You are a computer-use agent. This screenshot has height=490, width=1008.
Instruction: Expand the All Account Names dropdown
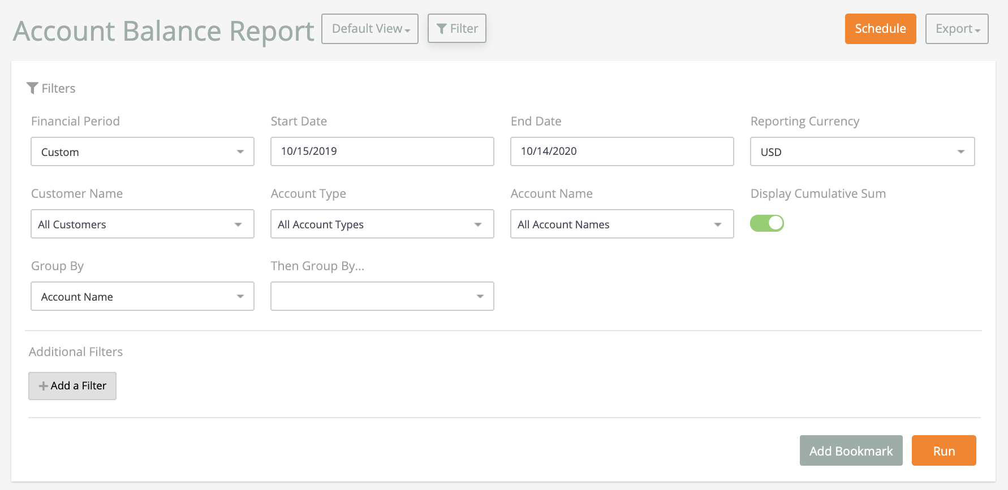click(622, 224)
